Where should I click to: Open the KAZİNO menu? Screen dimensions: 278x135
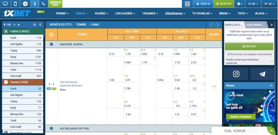coord(102,13)
